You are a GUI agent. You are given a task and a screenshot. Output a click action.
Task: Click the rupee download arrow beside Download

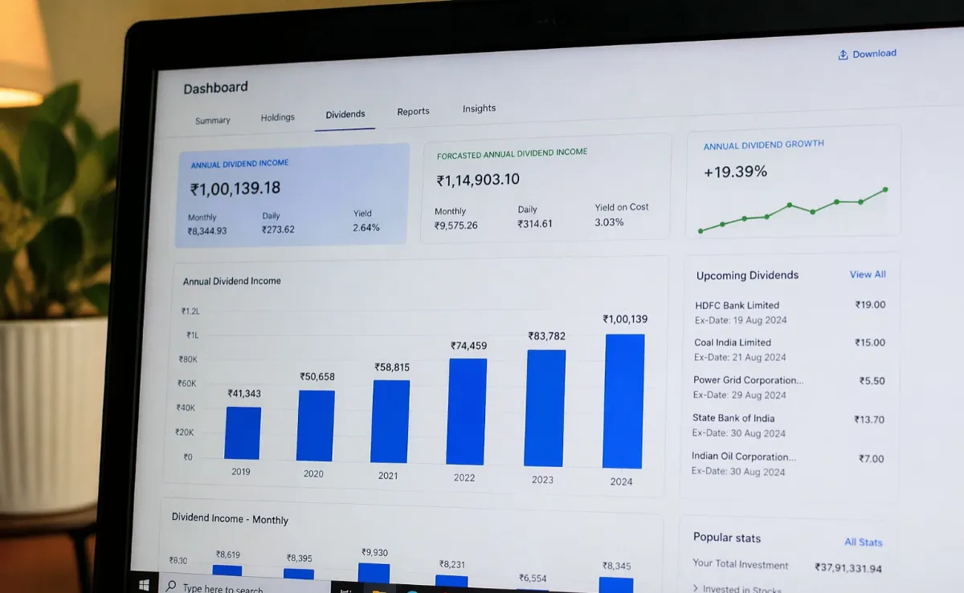point(843,53)
